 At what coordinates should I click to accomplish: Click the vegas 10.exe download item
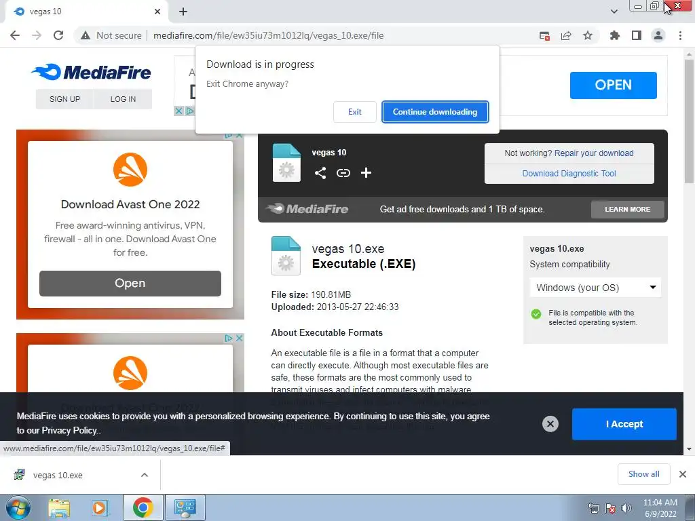tap(58, 475)
